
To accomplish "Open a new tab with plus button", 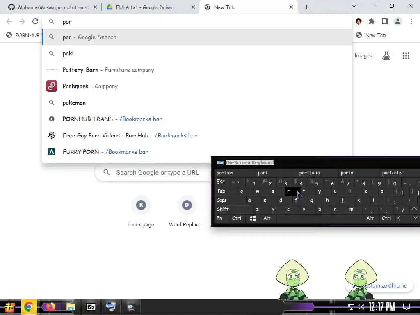I will point(307,7).
